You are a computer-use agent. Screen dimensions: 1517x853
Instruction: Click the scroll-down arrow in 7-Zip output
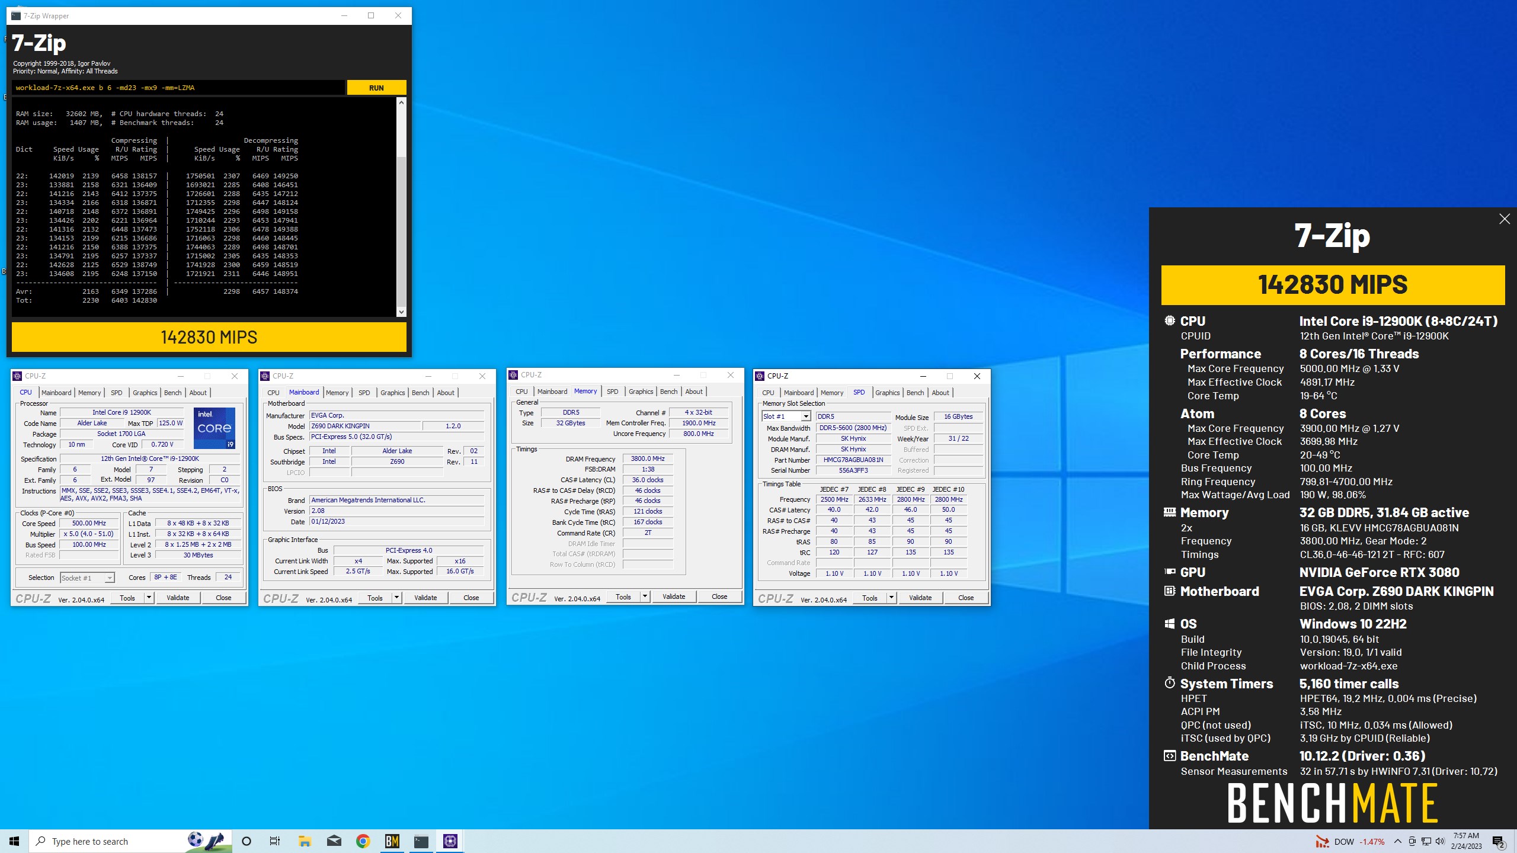tap(401, 312)
